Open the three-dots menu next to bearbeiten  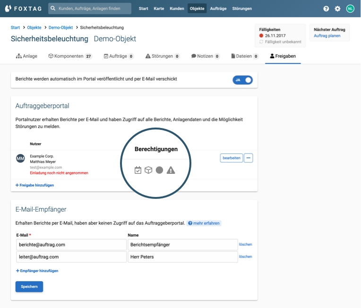(x=249, y=158)
